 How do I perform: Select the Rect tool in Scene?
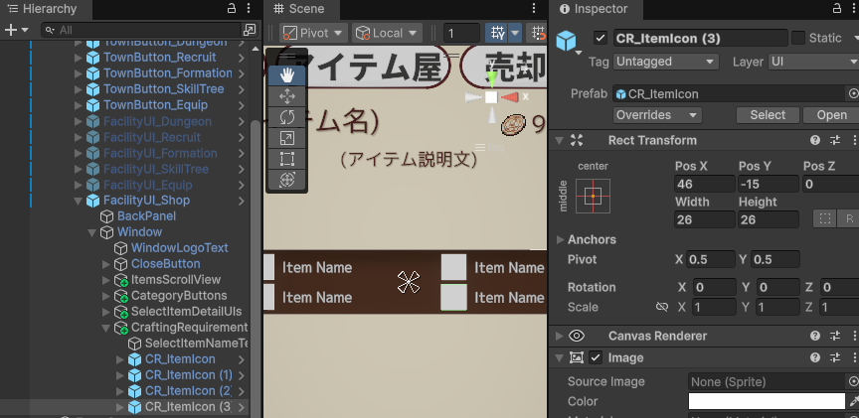[287, 158]
